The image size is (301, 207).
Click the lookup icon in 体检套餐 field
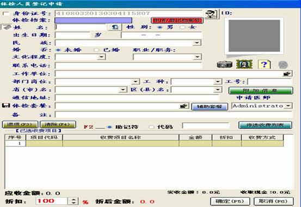click(184, 106)
